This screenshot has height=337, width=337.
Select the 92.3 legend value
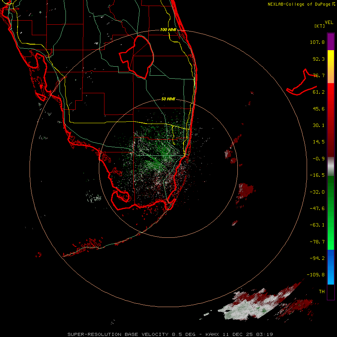point(319,59)
